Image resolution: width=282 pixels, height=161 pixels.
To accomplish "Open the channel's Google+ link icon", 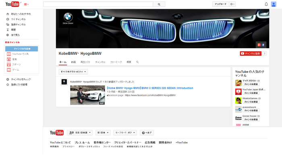I will pos(259,45).
